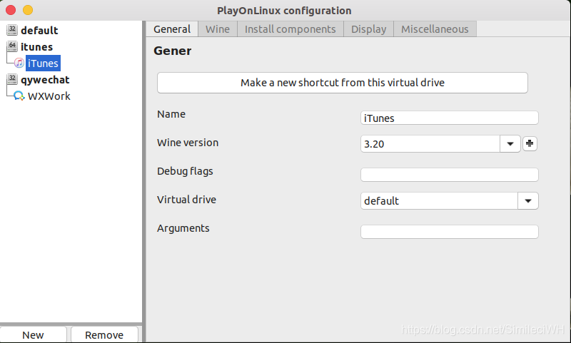Select the qywechat virtual drive in tree

45,80
